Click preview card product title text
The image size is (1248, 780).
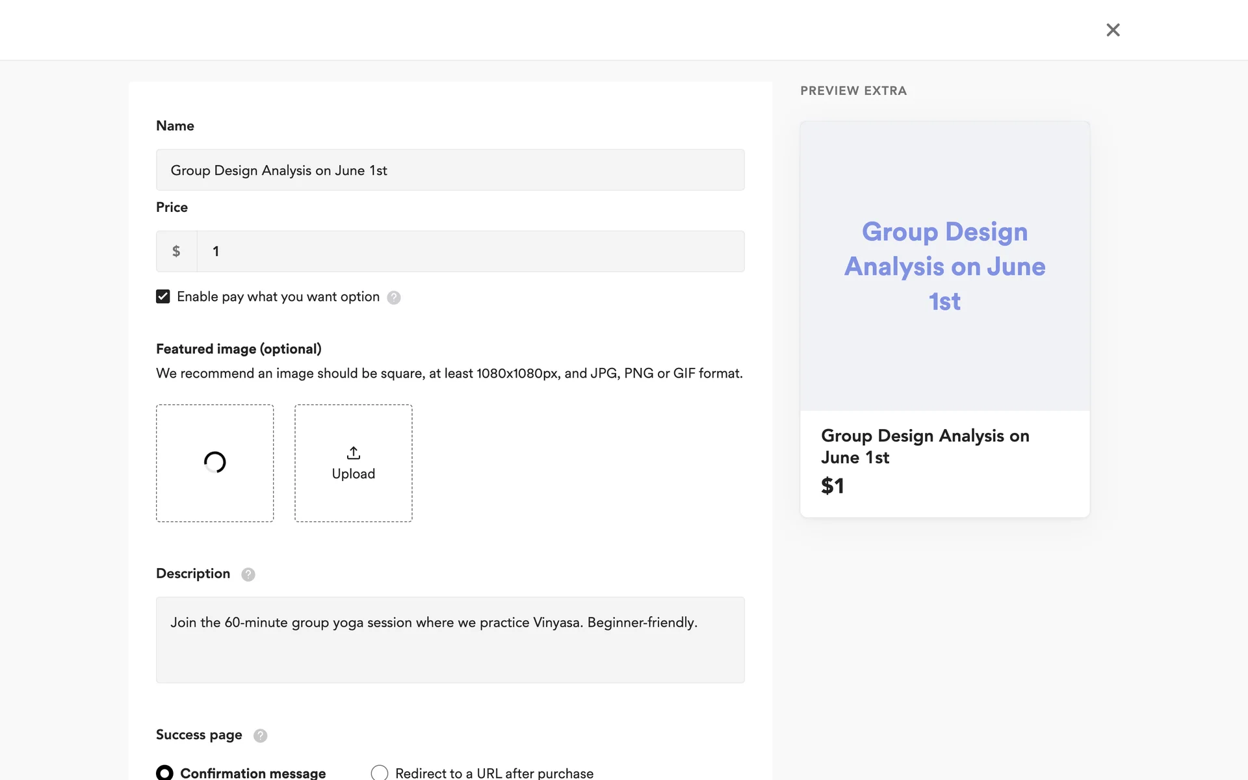coord(924,446)
